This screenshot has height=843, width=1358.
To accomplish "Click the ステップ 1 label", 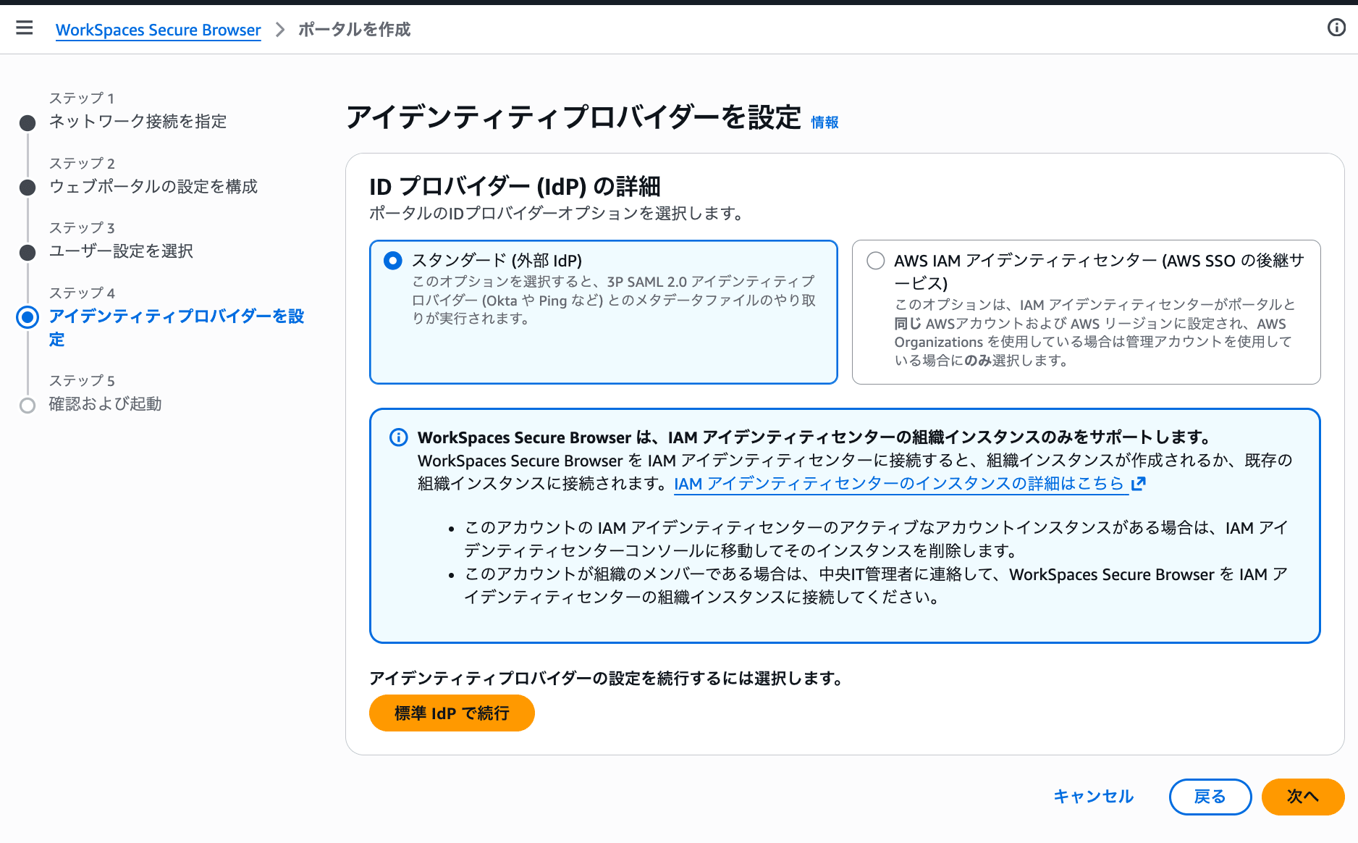I will pos(82,98).
